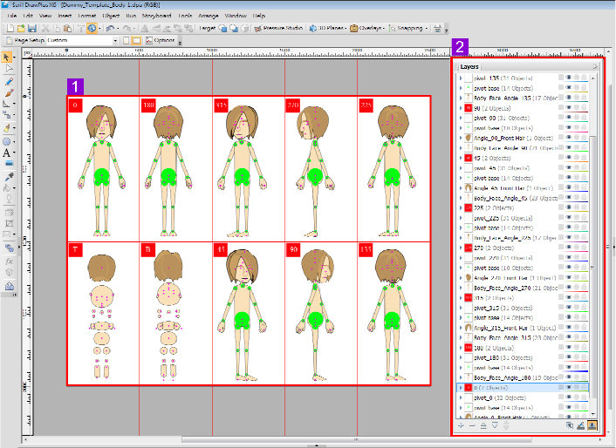This screenshot has width=616, height=448.
Task: Add a new layer using the plus icon
Action: [x=462, y=424]
